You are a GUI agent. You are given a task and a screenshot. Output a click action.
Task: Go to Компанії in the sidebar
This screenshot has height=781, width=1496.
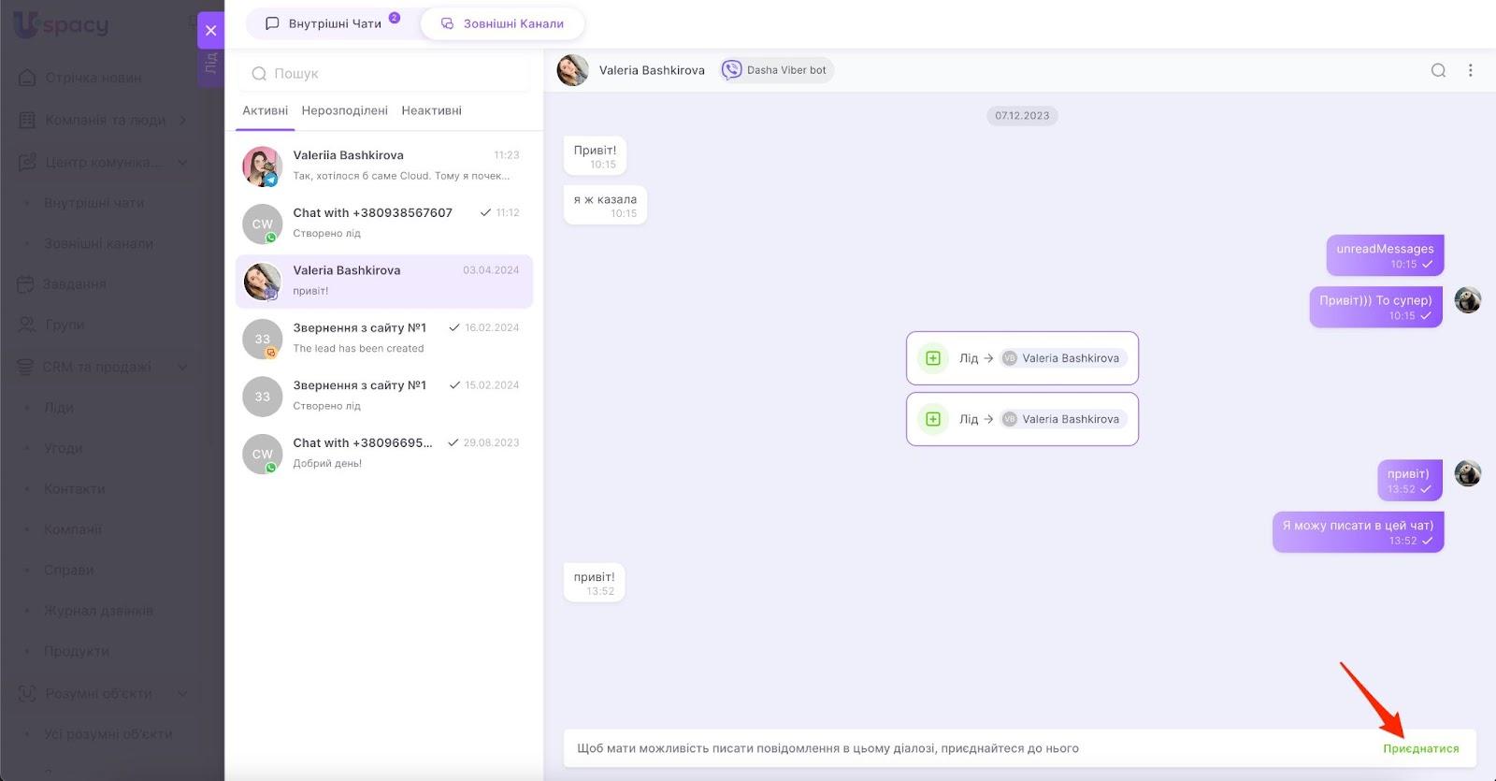pos(72,529)
